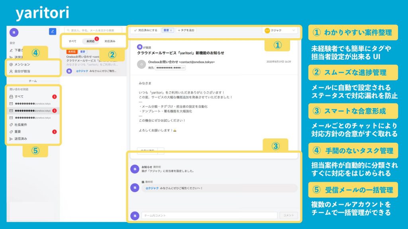Click the @クジャク mention in chat bubble
This screenshot has width=408, height=229.
point(152,188)
